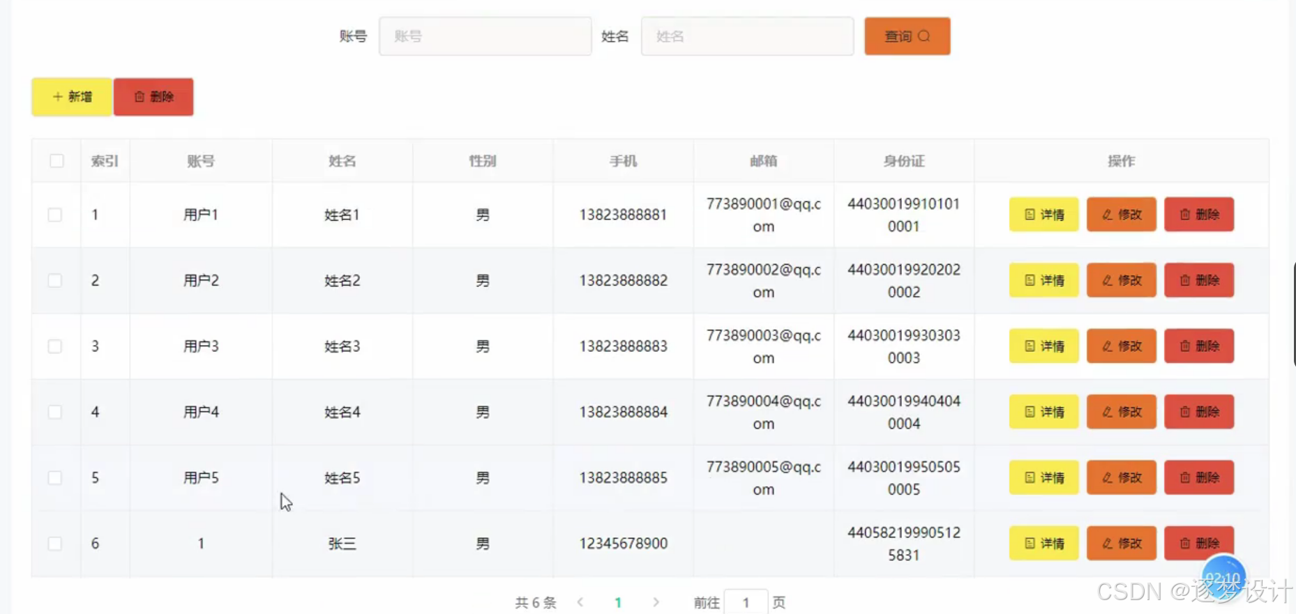Click 修改 edit for 用户4
This screenshot has width=1296, height=614.
coord(1122,412)
